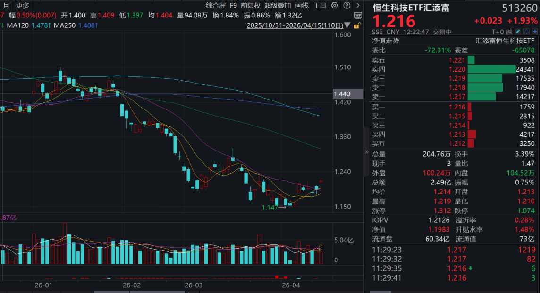
Task: Click the 净值走势 link
Action: 385,41
